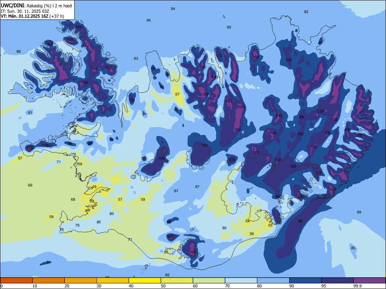
Task: Click the humidity value "54" on the map
Action: (x=247, y=221)
